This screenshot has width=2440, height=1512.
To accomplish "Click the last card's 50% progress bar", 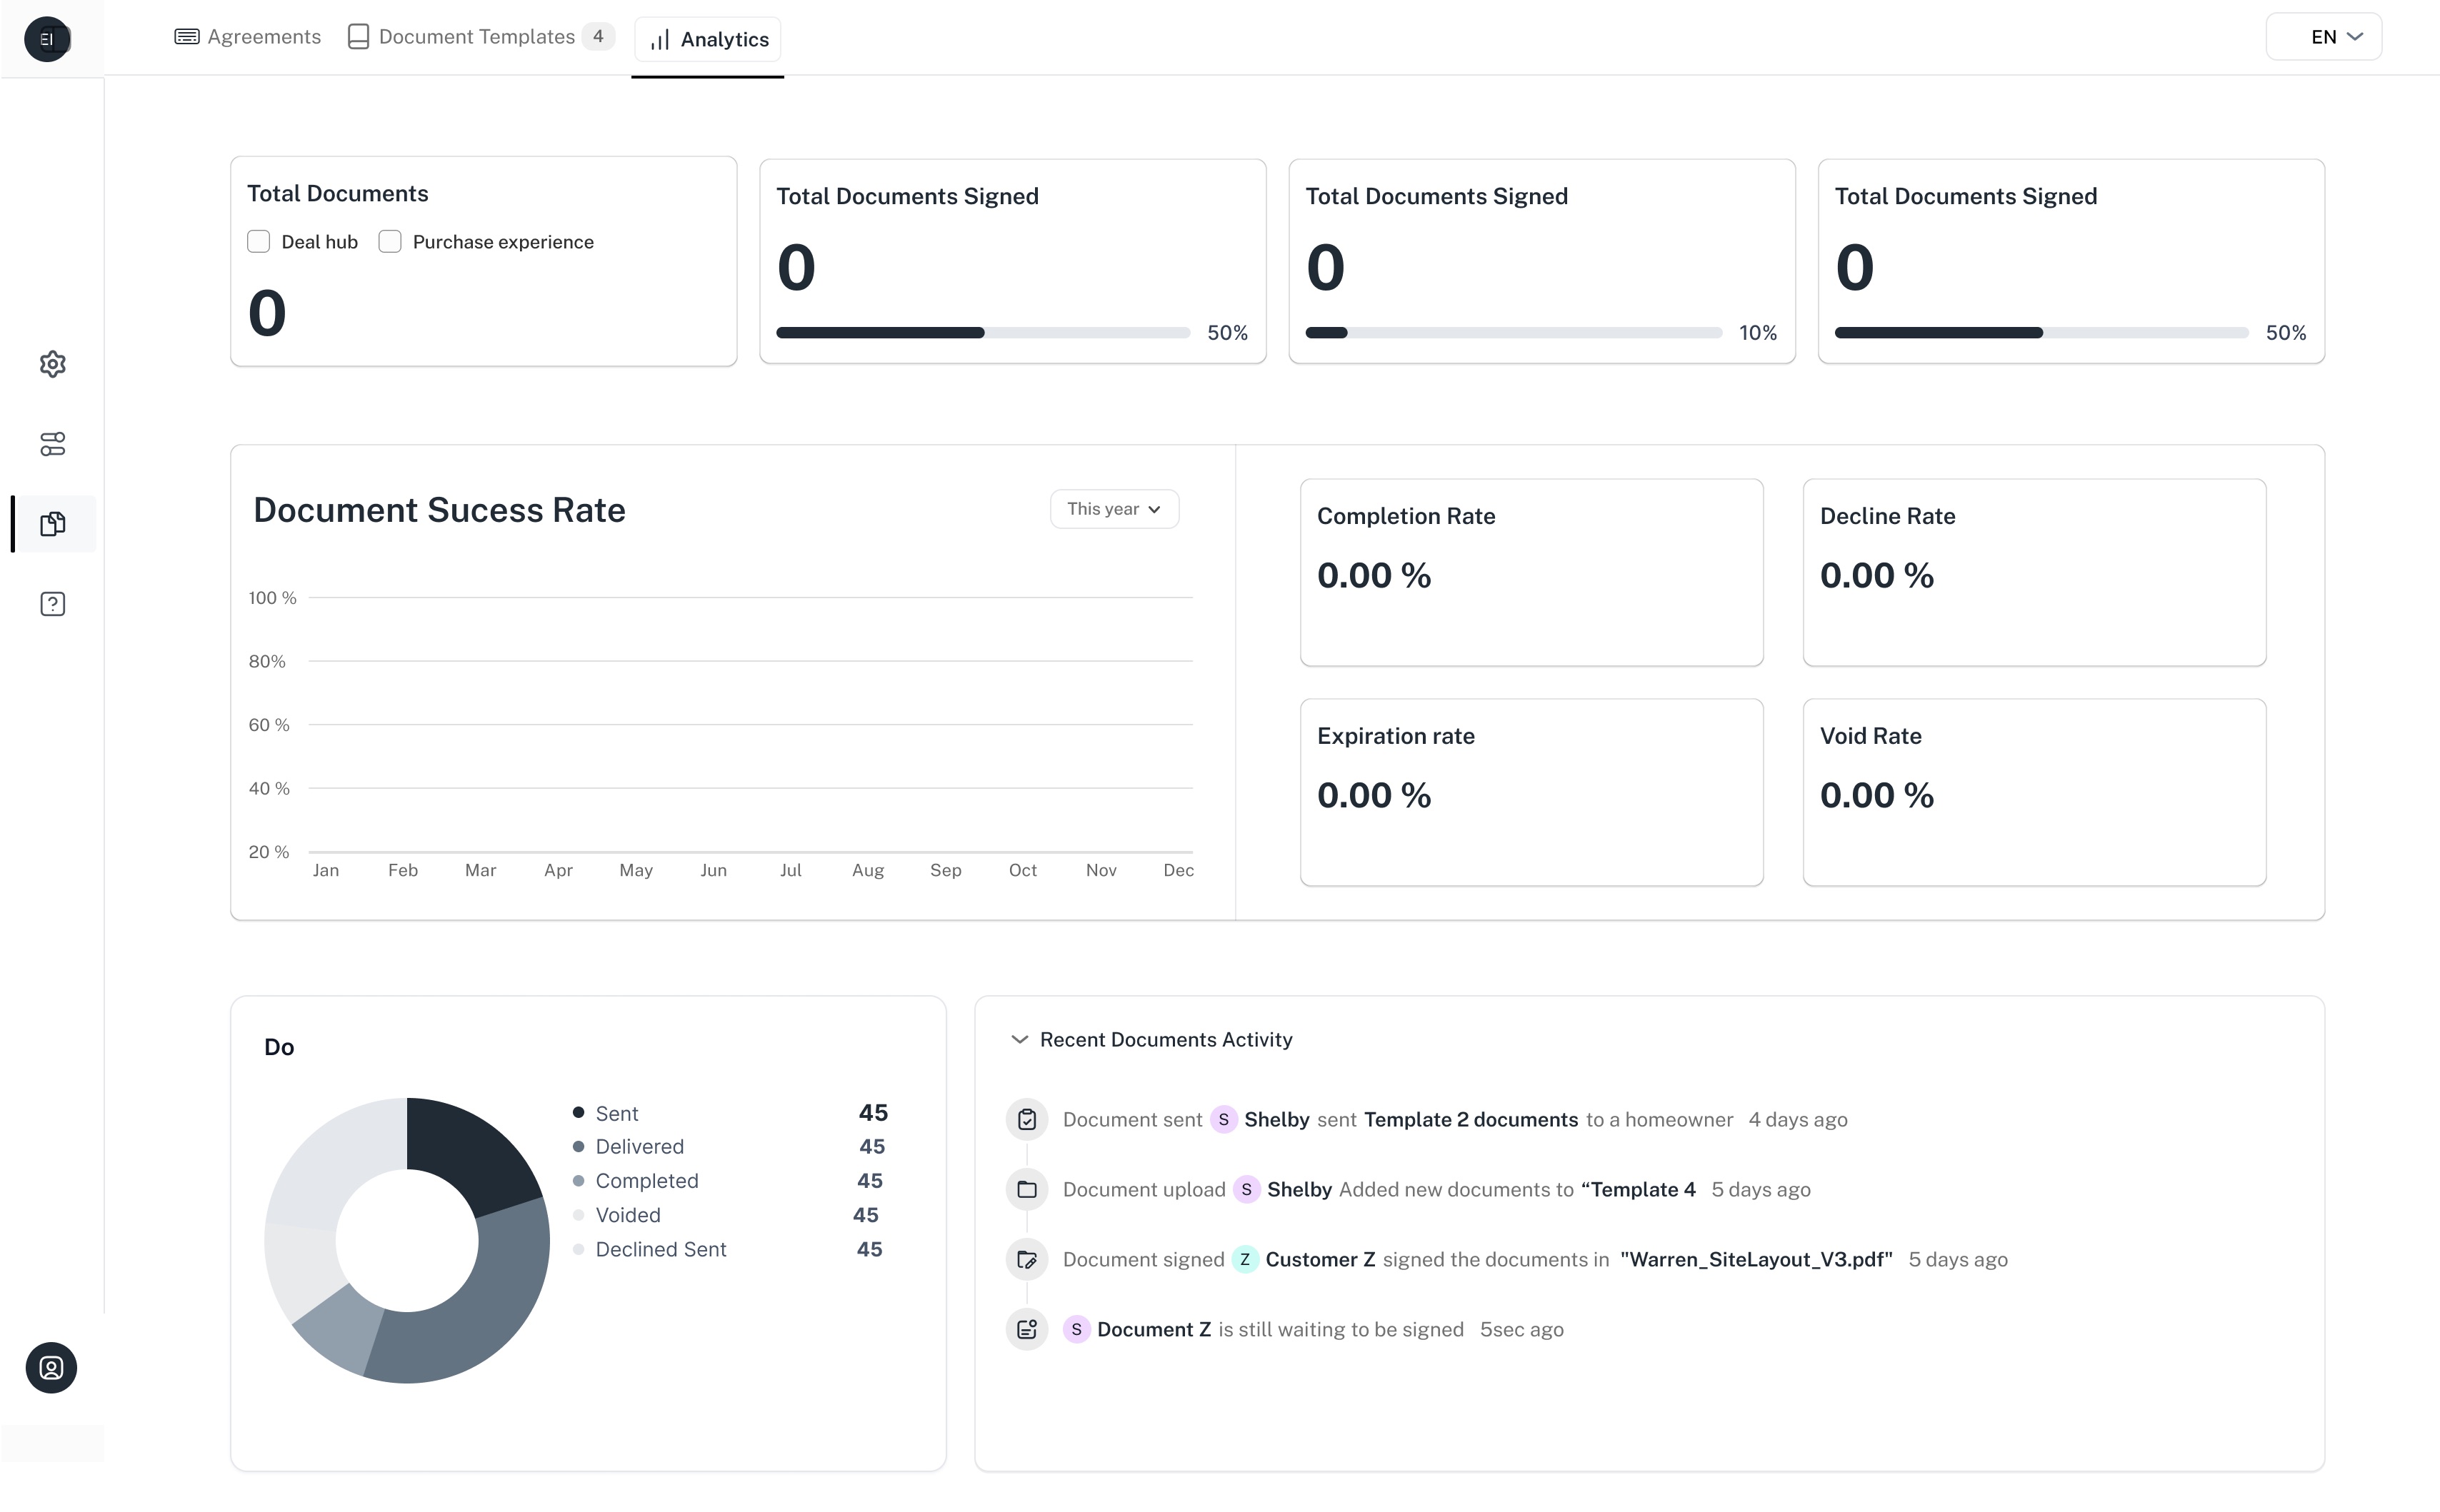I will [2041, 333].
